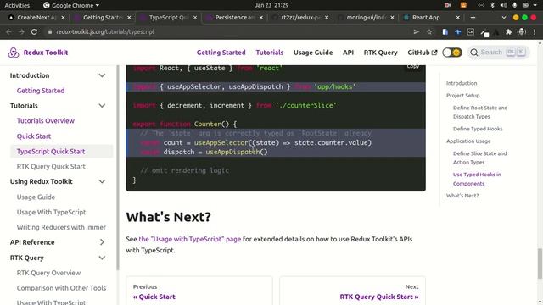Open API in top navigation
Screen dimensions: 543x305
(348, 53)
